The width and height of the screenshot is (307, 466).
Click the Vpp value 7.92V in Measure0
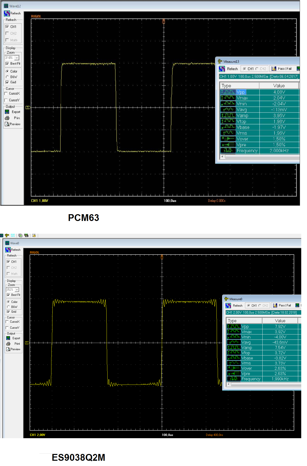click(x=280, y=326)
